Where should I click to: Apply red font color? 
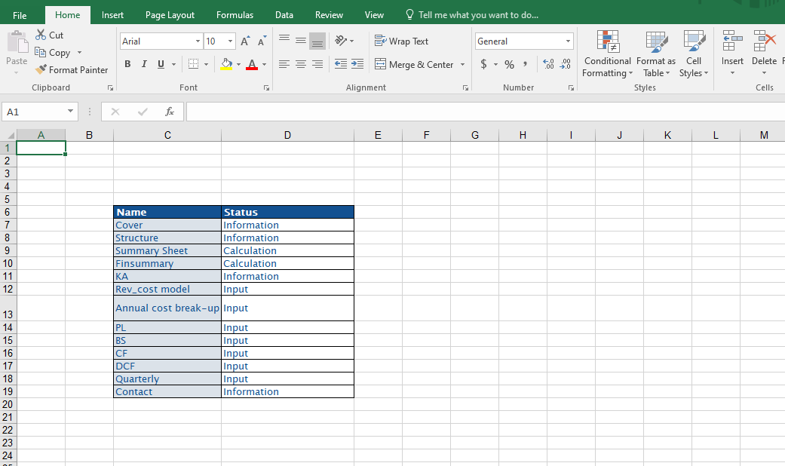pyautogui.click(x=252, y=64)
